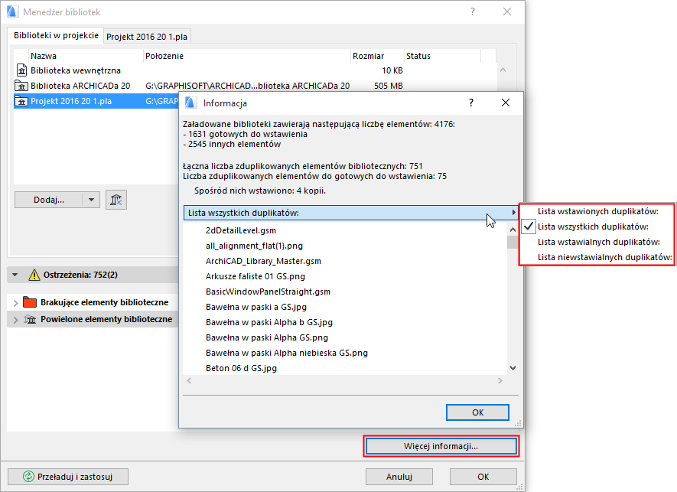Select Biblioteka wewnętrzna row
The width and height of the screenshot is (677, 492).
click(x=255, y=70)
